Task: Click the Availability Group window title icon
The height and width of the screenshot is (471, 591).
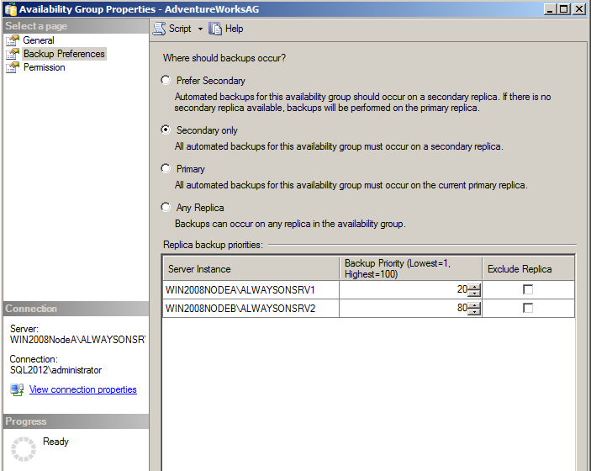Action: point(10,8)
